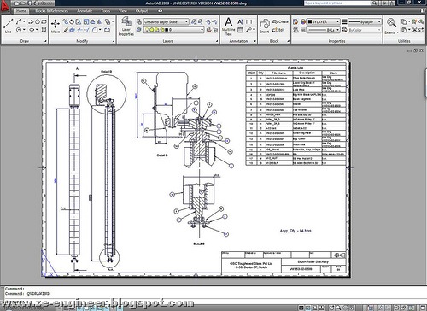Open the Blocks & References tab

51,11
